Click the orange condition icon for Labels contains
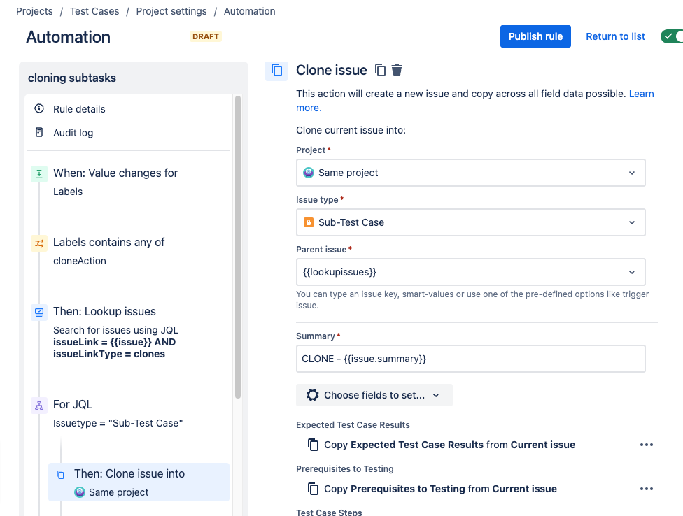Screen dimensions: 683x516 pos(39,243)
